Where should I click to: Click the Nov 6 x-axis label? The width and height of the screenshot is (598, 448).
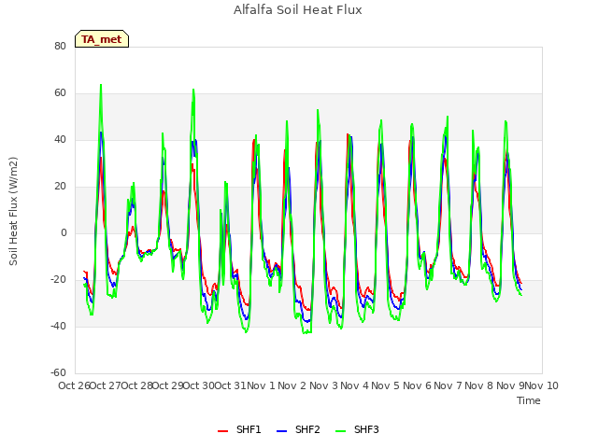coord(417,385)
